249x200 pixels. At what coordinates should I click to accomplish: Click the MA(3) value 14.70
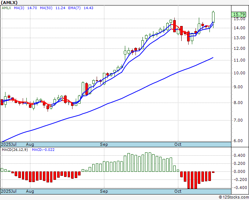(x=32, y=8)
